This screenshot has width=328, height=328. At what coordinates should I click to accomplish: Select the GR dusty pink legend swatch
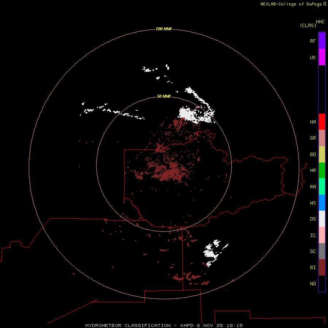(x=322, y=138)
